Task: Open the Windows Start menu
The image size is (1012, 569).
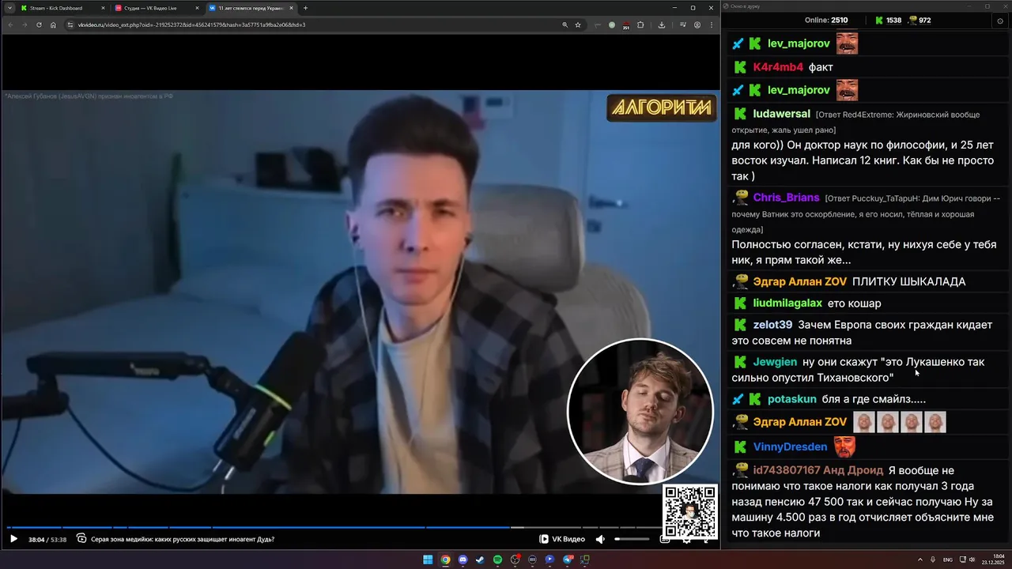Action: [x=428, y=560]
